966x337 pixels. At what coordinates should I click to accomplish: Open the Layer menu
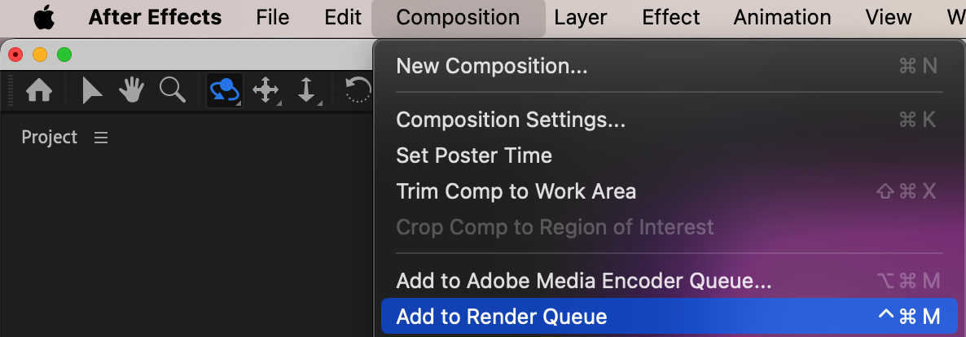[581, 17]
